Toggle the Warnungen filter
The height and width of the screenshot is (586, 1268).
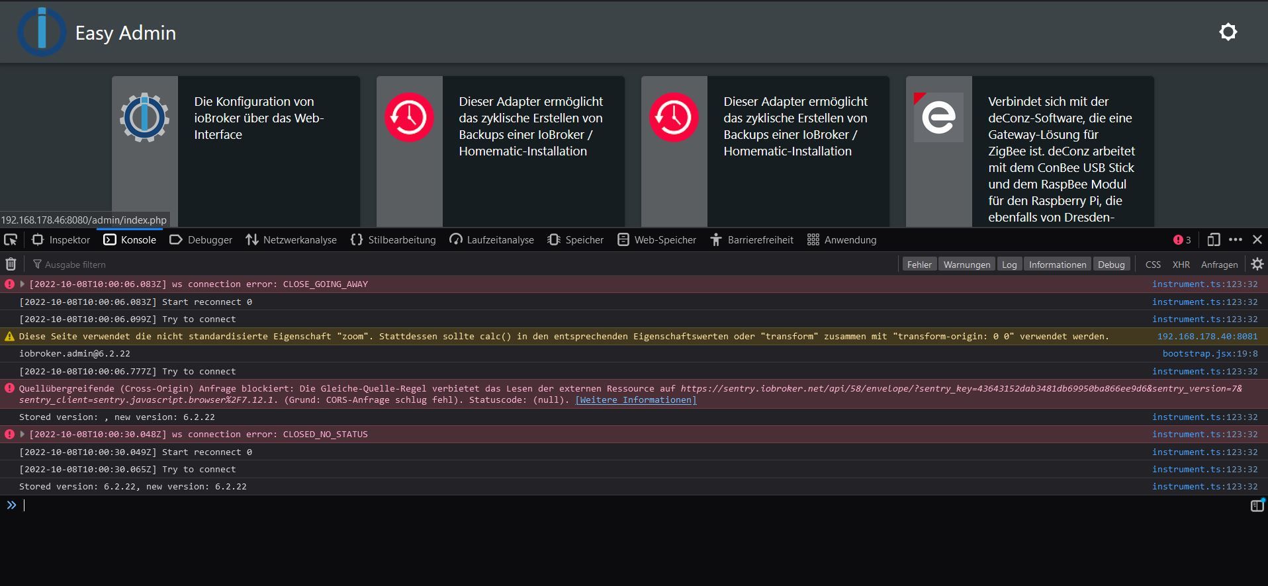[967, 265]
